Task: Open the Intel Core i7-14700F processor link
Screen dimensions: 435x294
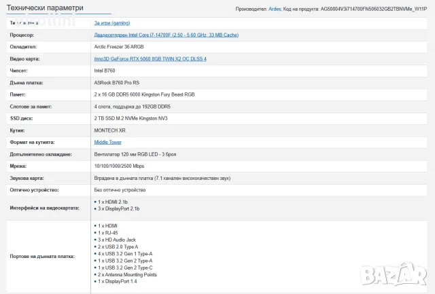Action: [x=167, y=35]
